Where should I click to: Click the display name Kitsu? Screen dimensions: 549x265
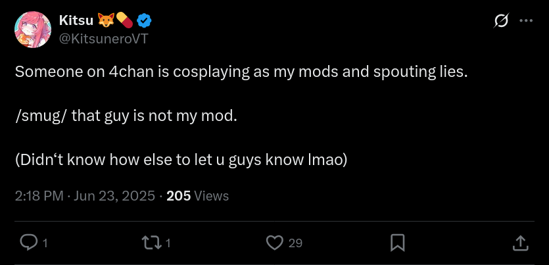click(76, 22)
